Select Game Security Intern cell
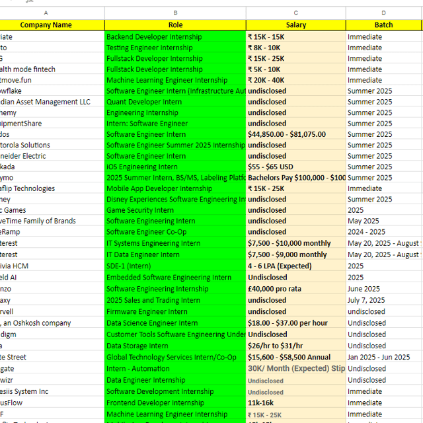The image size is (423, 423). click(175, 210)
